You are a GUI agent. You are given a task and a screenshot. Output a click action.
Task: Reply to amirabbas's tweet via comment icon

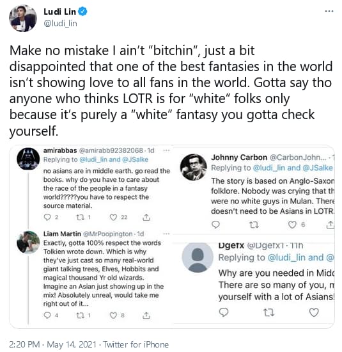pyautogui.click(x=47, y=217)
